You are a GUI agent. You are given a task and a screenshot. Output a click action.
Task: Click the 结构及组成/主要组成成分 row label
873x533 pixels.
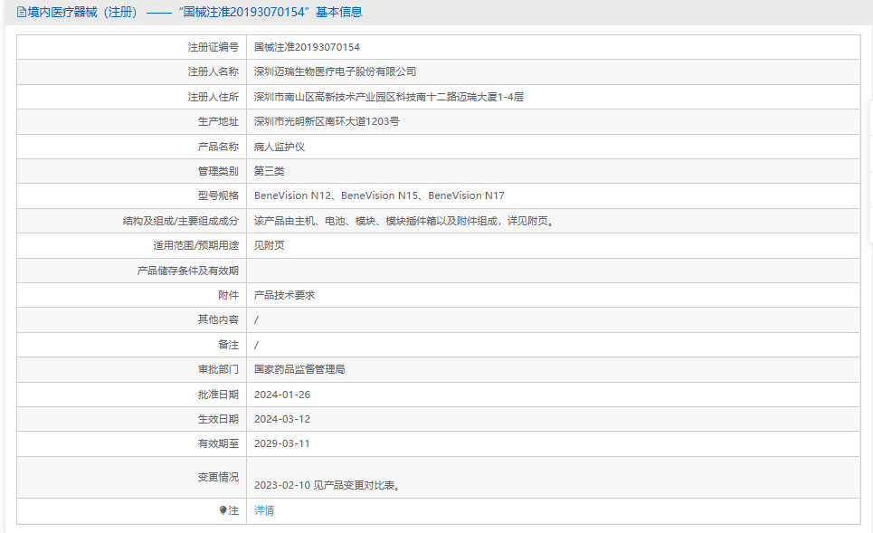pos(181,221)
